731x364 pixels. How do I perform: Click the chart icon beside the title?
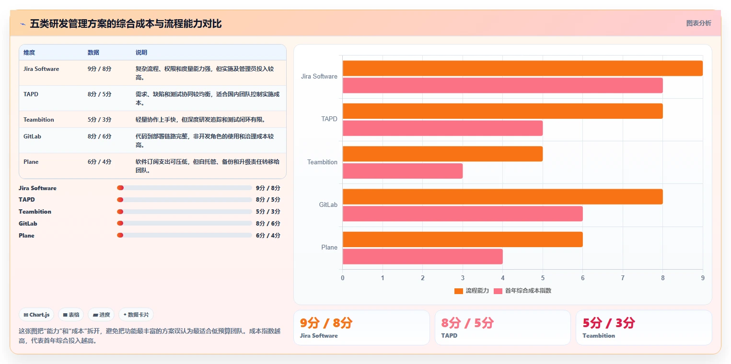(23, 24)
